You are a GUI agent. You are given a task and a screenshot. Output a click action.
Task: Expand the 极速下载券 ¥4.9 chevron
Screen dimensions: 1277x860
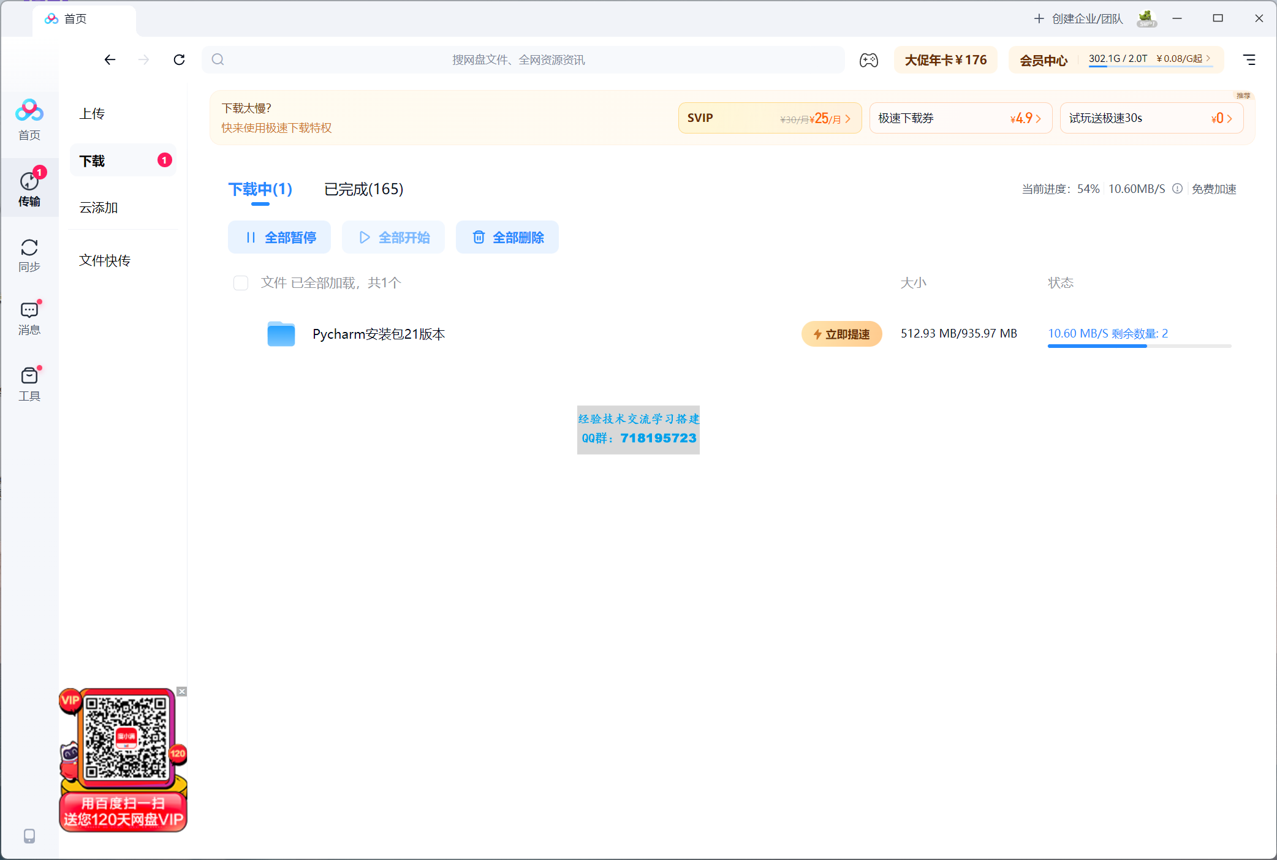(1038, 118)
